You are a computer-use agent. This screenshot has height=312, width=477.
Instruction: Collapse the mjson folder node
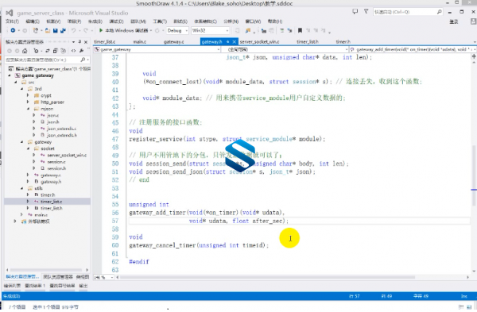click(x=28, y=109)
